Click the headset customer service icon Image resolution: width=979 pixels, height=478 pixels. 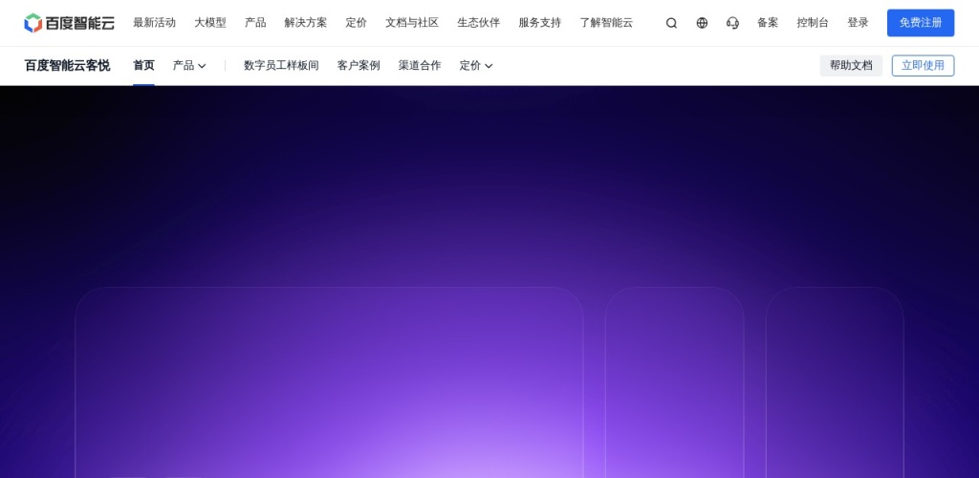[x=732, y=23]
